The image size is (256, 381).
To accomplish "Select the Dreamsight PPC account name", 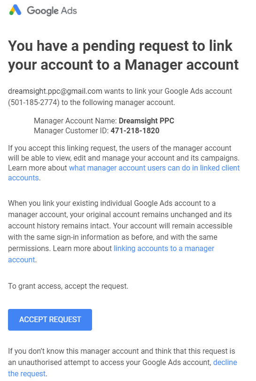I will click(x=147, y=121).
